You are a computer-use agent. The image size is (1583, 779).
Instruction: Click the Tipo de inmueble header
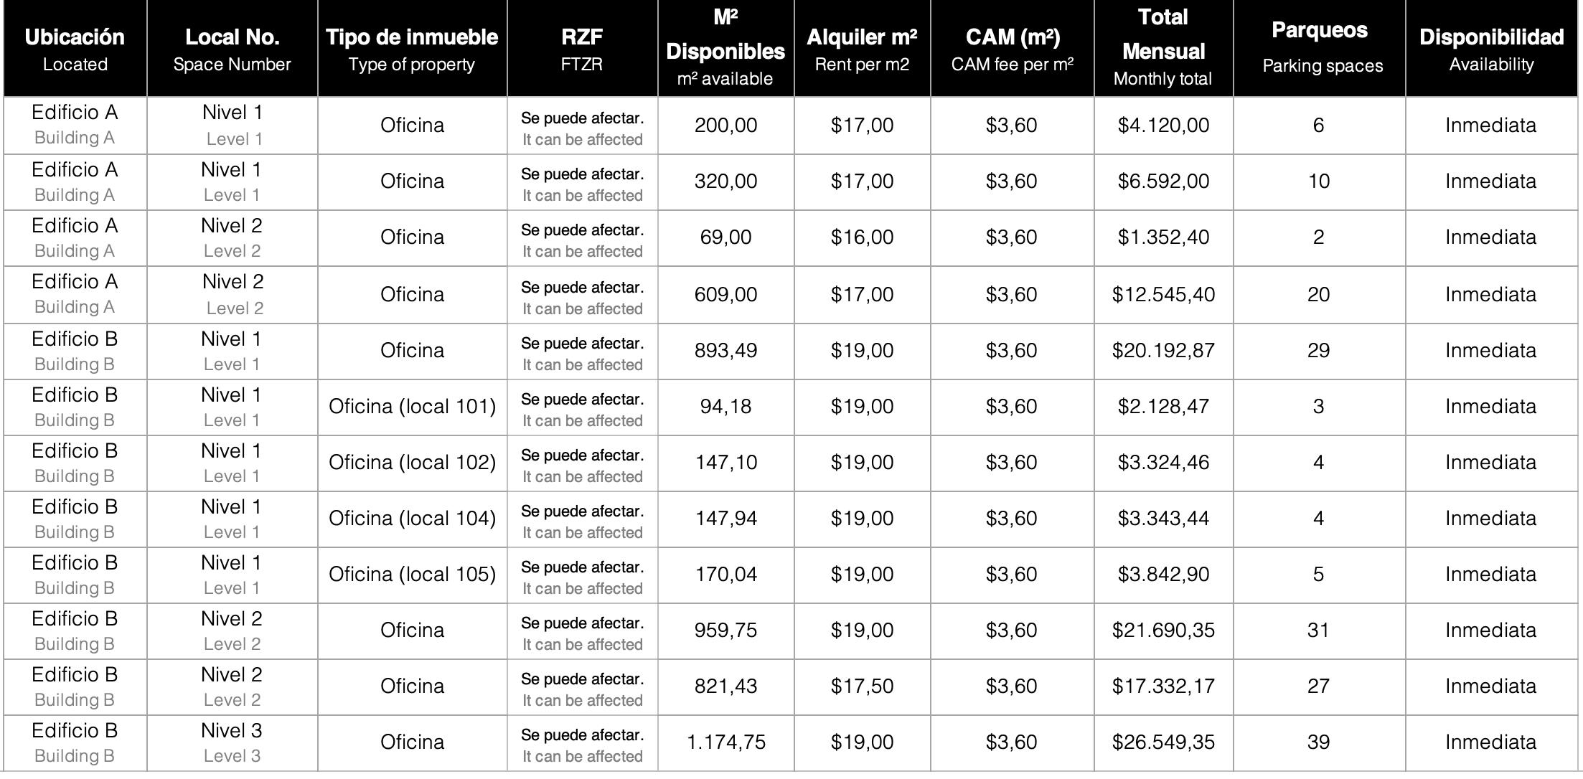(412, 48)
